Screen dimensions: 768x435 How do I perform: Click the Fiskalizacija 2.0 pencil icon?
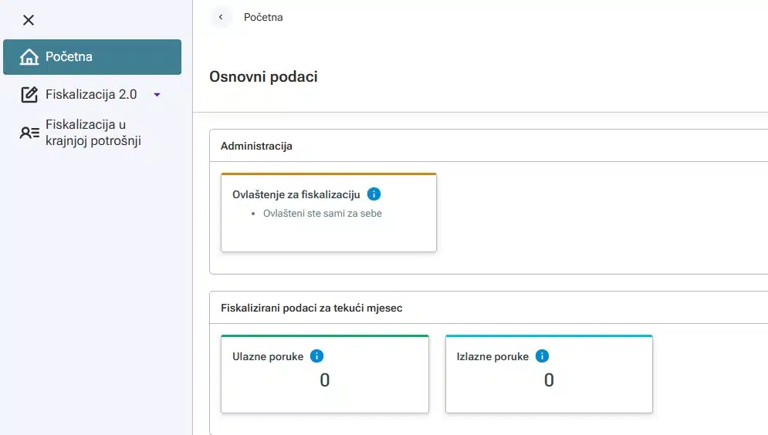[29, 95]
